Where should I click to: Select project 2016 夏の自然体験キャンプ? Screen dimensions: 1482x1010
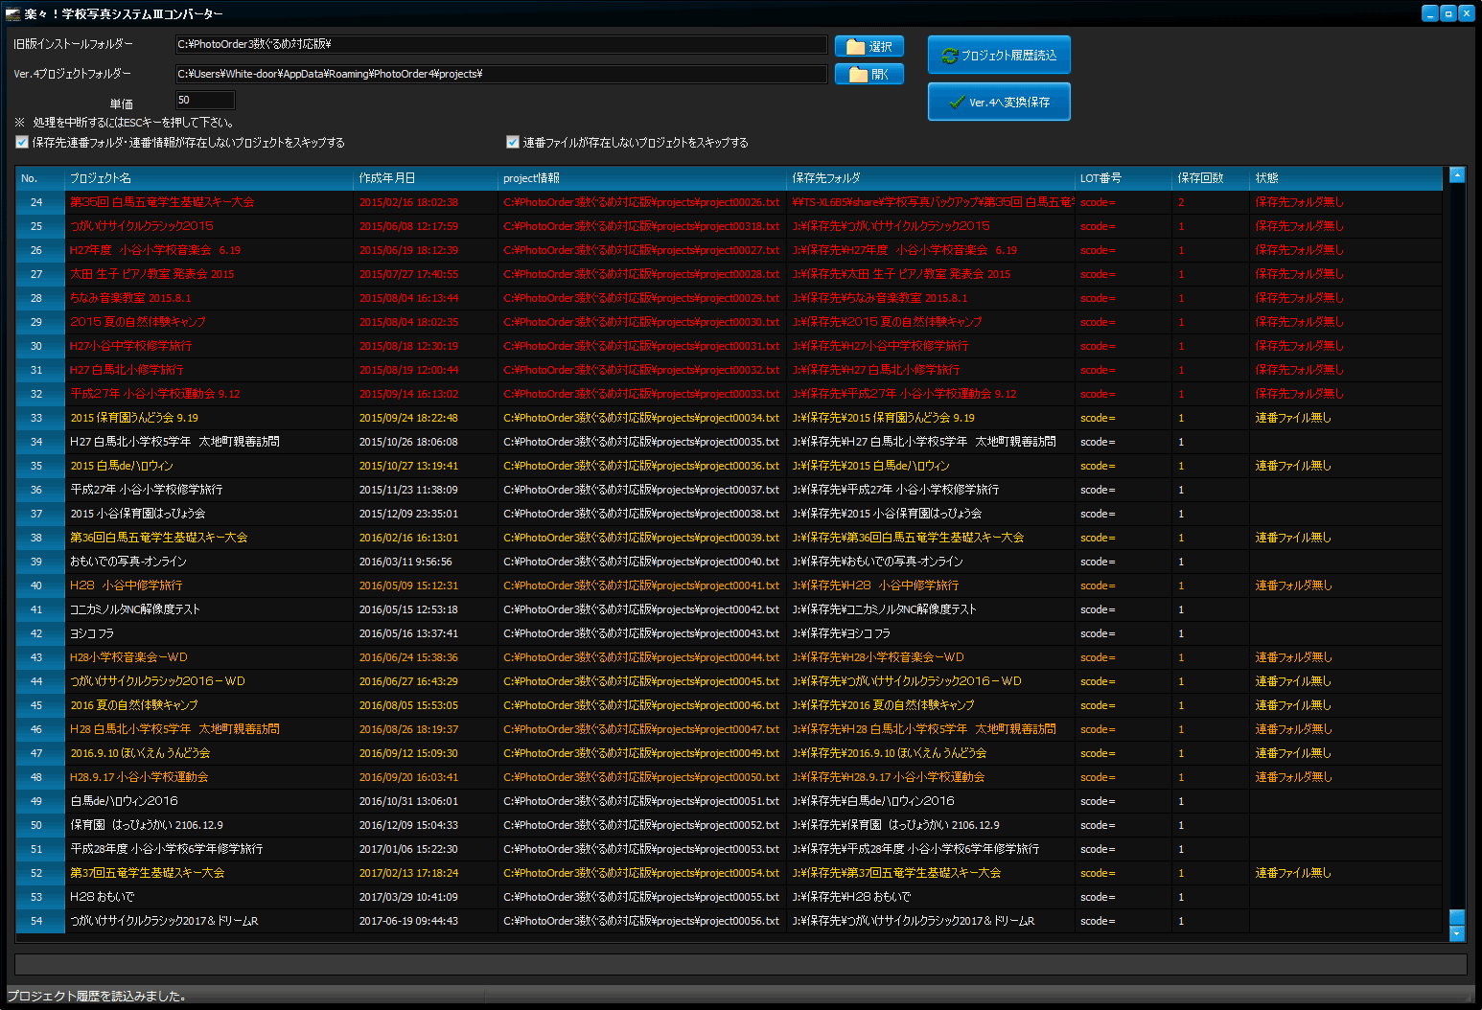click(133, 705)
